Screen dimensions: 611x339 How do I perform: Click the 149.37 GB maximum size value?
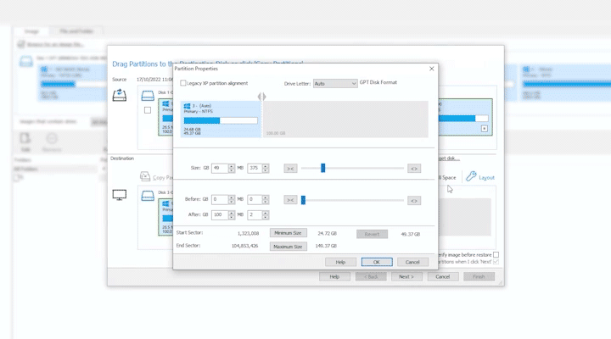click(326, 246)
